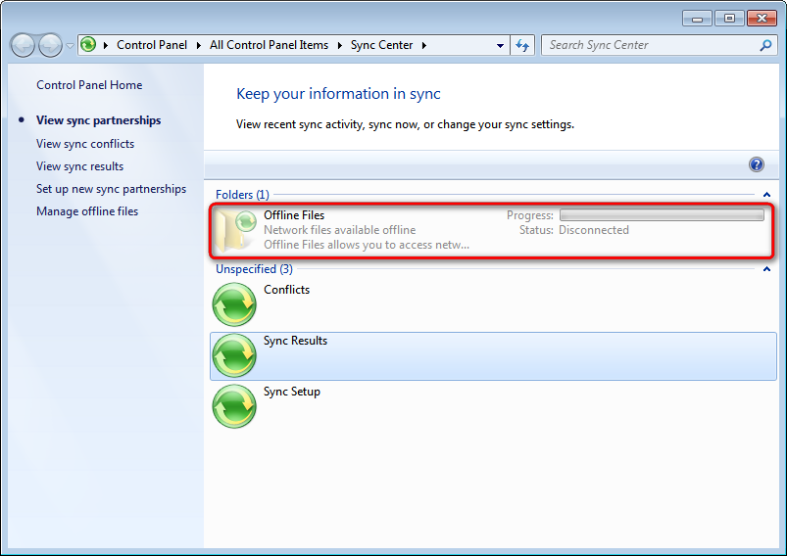Expand arrow before Control Panel breadcrumb
The width and height of the screenshot is (787, 556).
click(x=106, y=45)
